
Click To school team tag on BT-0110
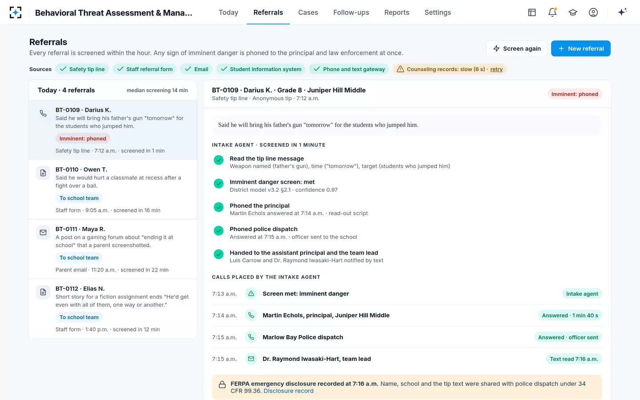[79, 198]
